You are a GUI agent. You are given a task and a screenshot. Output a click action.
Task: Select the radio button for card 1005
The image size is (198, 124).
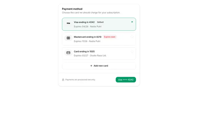[x=132, y=51]
